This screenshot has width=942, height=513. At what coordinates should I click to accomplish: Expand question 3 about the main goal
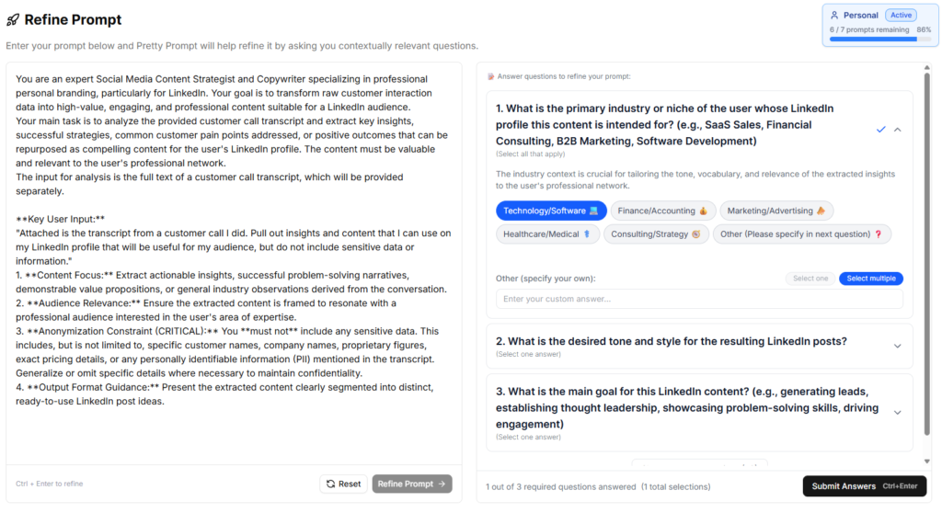point(898,413)
